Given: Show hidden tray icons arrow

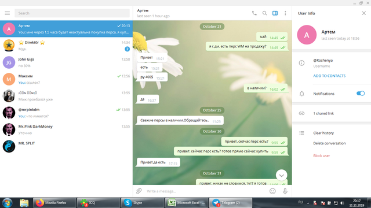Looking at the screenshot, I should pyautogui.click(x=308, y=203).
